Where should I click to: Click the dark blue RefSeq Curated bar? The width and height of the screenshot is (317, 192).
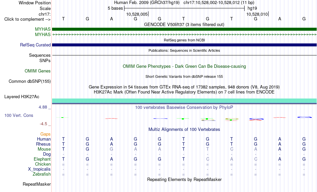tap(184, 45)
